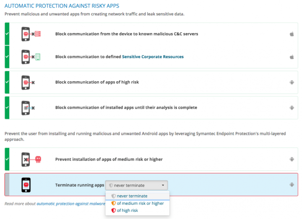Open Sensitive Corporate Resources link
The image size is (302, 219).
pos(153,57)
